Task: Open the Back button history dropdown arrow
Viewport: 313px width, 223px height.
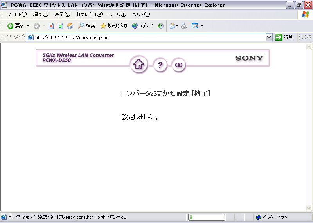Action: click(28, 26)
